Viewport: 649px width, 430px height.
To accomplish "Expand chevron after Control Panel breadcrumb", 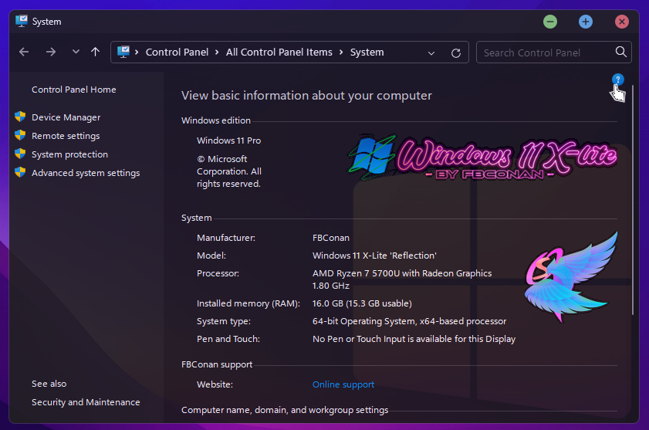I will point(217,52).
